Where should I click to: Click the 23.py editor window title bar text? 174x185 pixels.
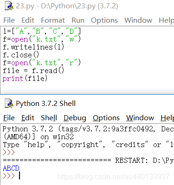(67, 6)
